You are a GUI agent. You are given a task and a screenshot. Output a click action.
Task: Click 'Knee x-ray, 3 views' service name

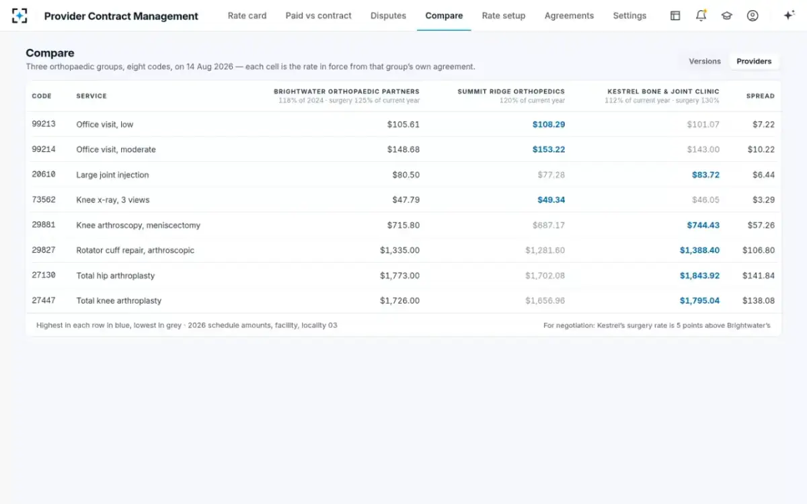click(113, 200)
